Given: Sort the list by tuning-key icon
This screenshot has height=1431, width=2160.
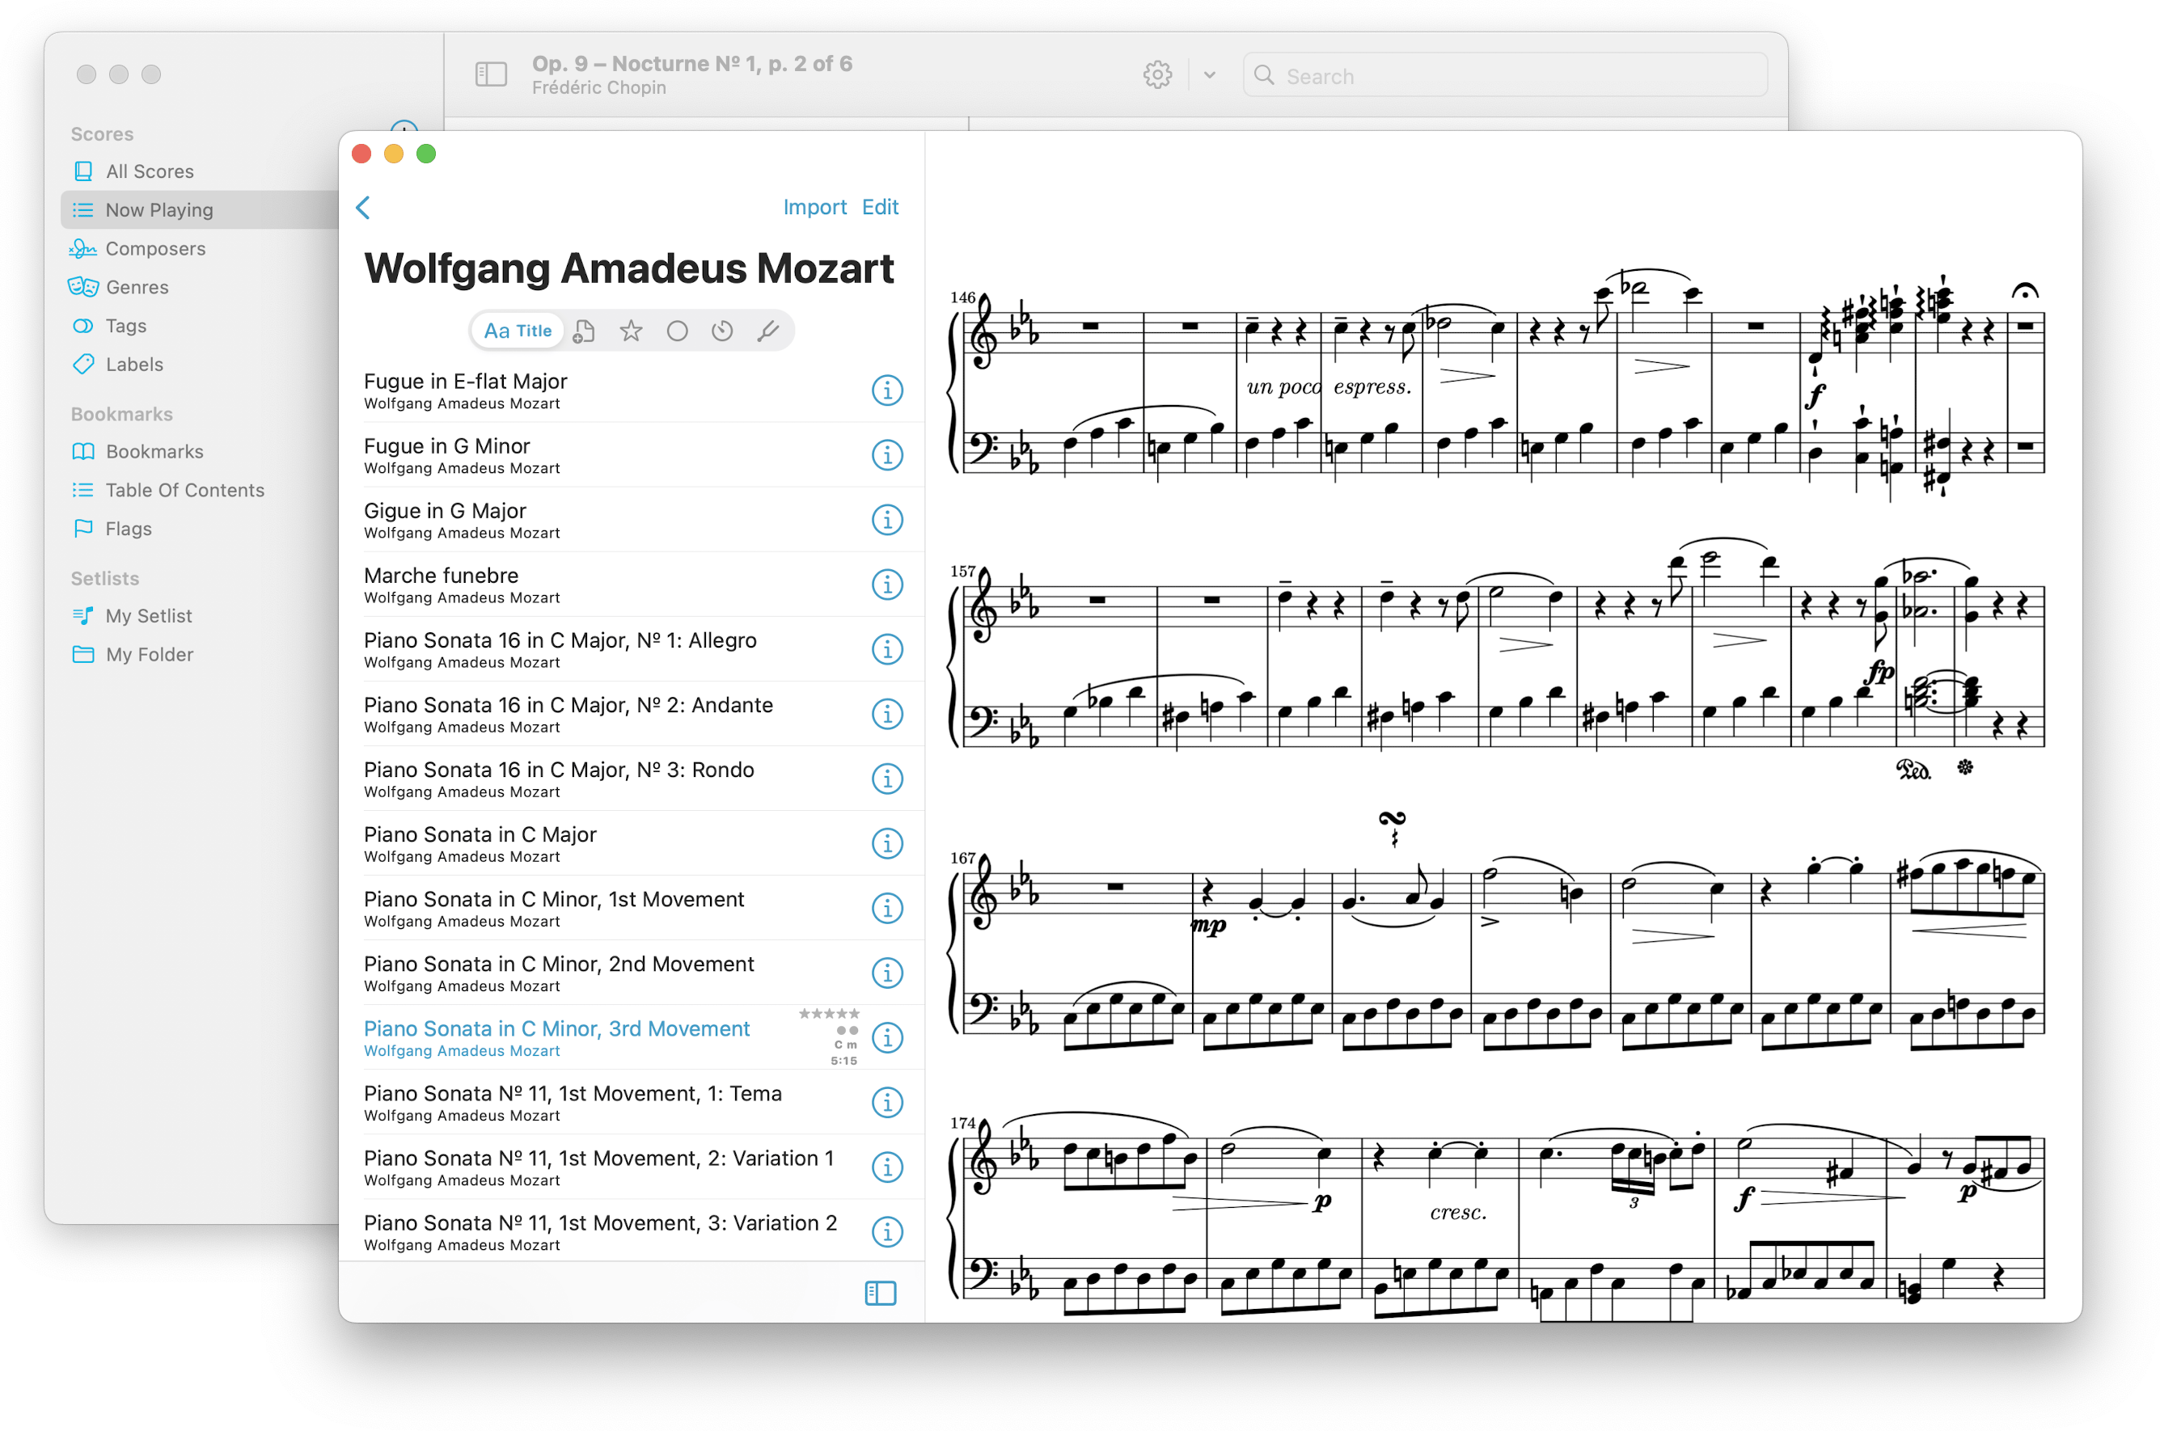Looking at the screenshot, I should (x=769, y=331).
